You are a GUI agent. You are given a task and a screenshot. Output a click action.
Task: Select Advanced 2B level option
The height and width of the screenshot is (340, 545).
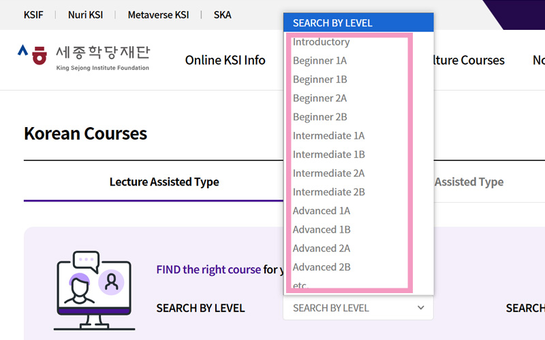point(322,267)
